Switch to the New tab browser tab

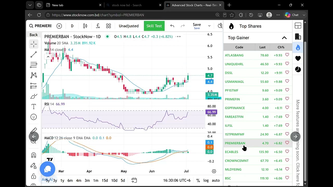74,5
